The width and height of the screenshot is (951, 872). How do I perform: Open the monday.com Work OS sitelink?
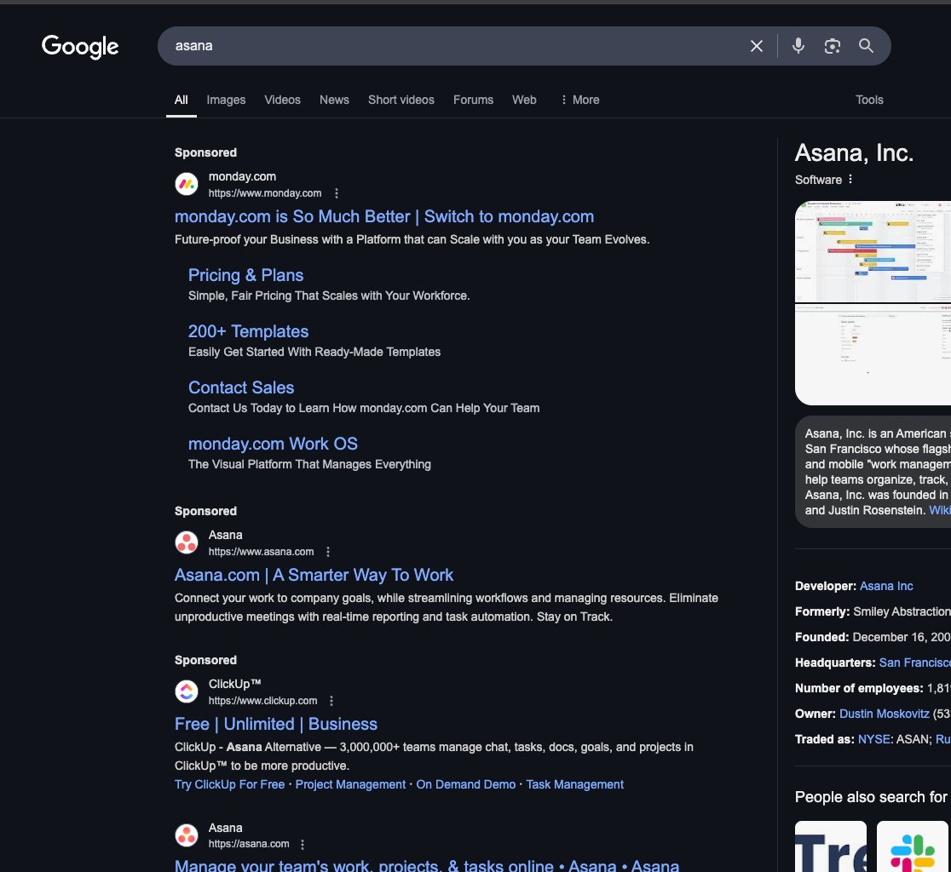coord(273,445)
